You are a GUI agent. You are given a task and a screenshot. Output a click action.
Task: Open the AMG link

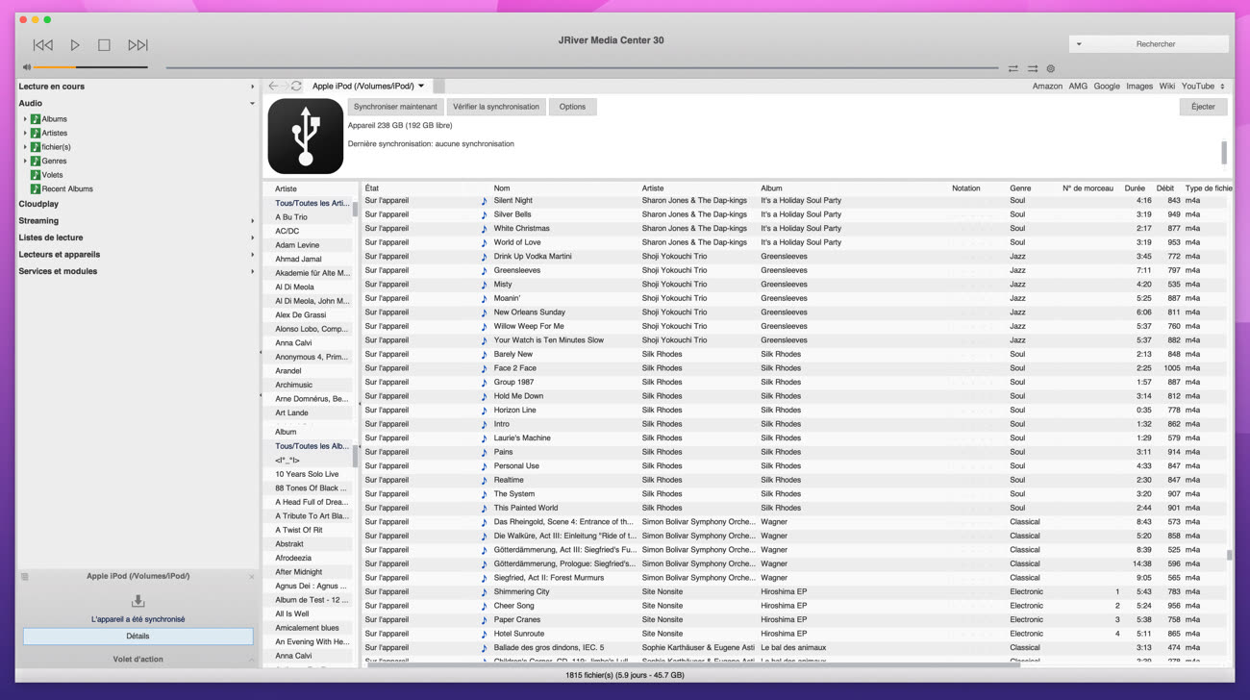[x=1078, y=87]
